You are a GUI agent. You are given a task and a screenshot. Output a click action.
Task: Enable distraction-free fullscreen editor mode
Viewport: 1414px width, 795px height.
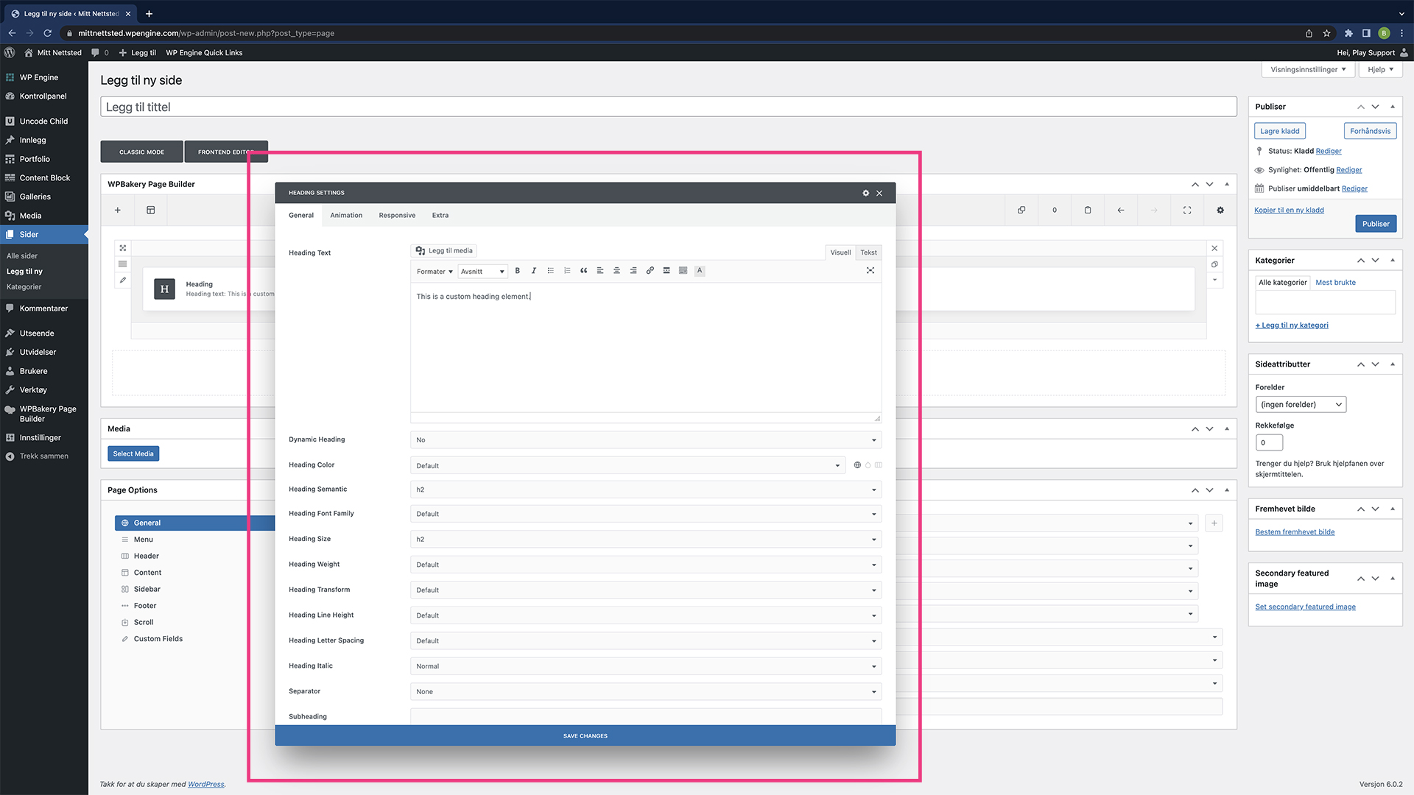pyautogui.click(x=870, y=271)
